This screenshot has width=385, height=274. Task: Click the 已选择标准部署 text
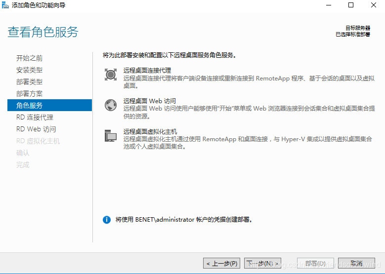[x=353, y=35]
